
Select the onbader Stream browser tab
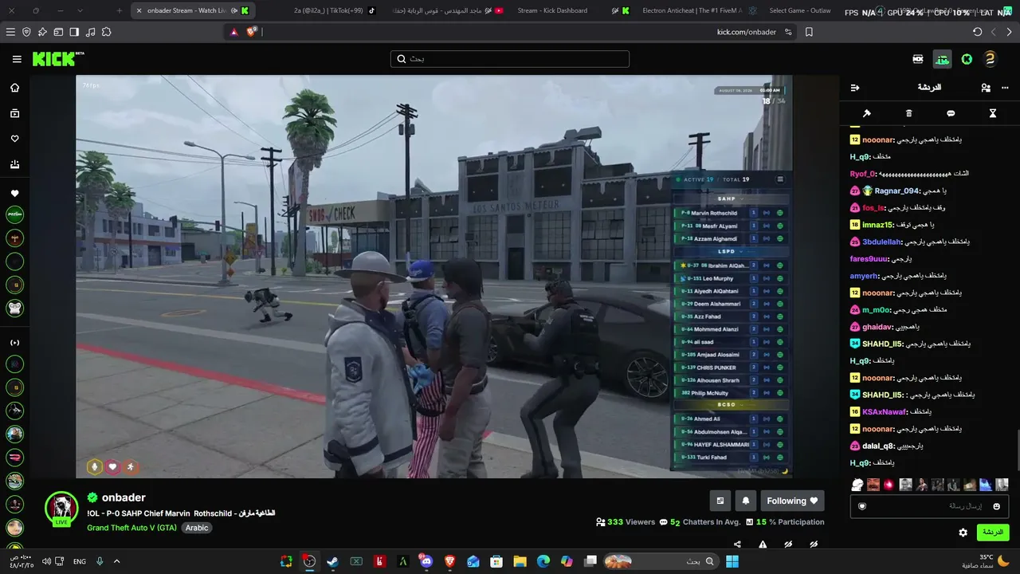[x=191, y=10]
